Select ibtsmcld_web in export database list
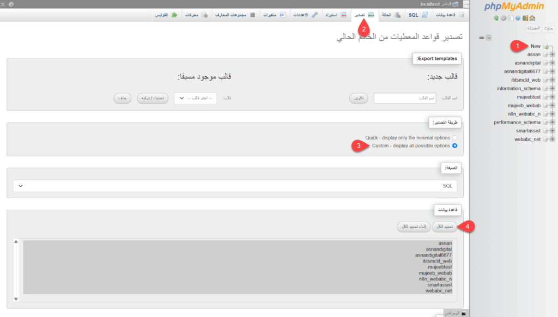Screen dimensions: 558x317 pyautogui.click(x=238, y=261)
